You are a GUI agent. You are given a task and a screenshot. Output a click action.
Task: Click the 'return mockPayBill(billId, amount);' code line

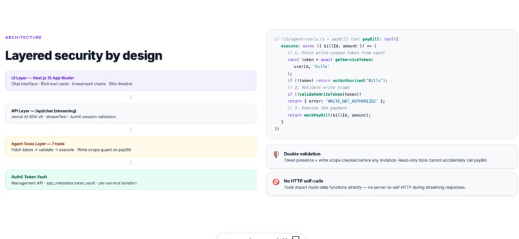(x=329, y=115)
